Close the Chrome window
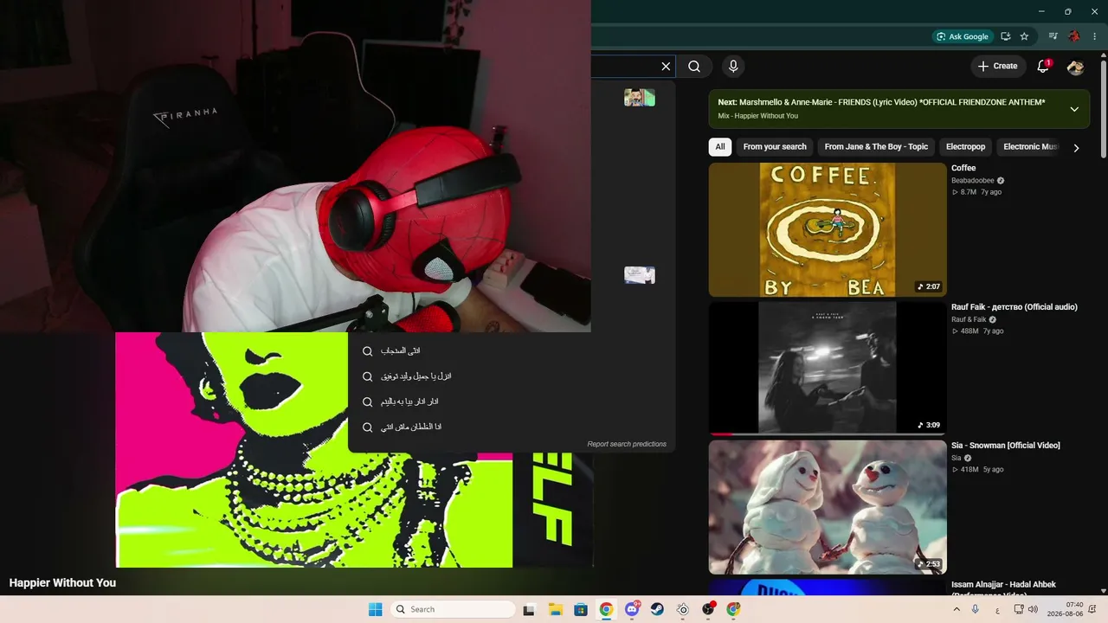The width and height of the screenshot is (1108, 623). 1094,11
